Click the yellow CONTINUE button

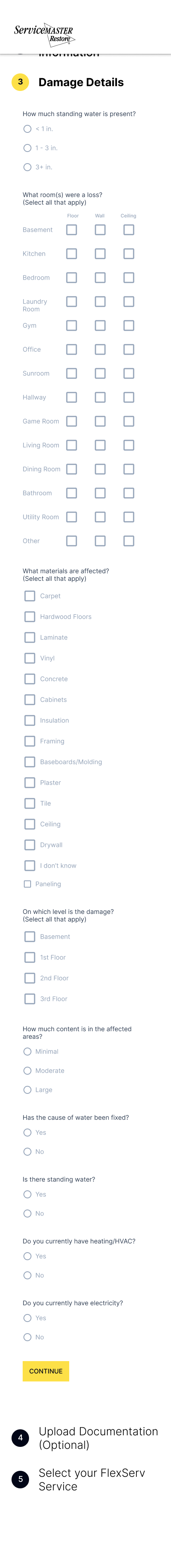46,1371
